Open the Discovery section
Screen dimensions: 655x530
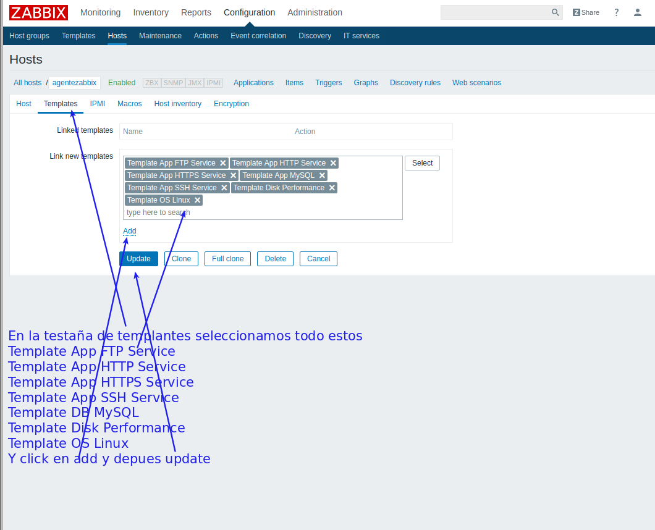coord(315,36)
